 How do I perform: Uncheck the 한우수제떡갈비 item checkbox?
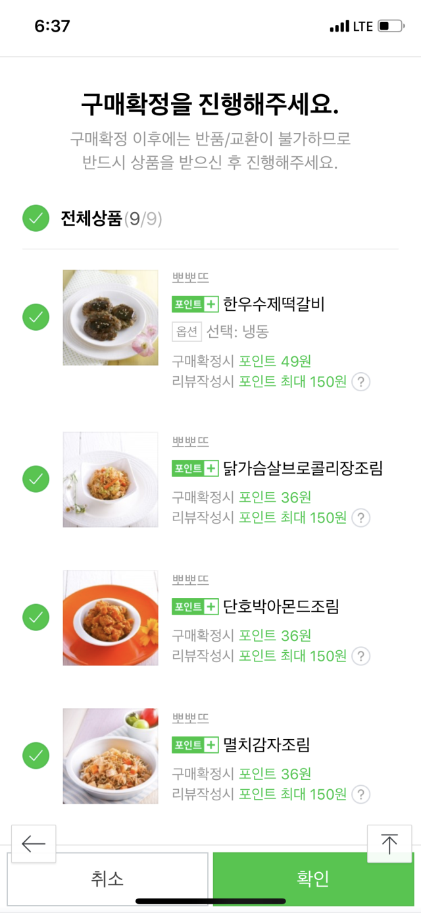pos(36,318)
